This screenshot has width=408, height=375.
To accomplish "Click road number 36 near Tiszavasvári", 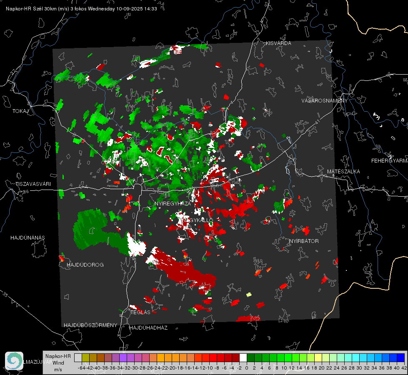I will [26, 192].
